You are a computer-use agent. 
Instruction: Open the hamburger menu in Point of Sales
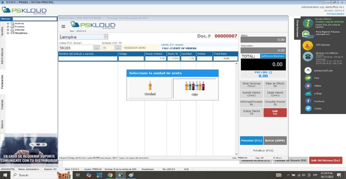coord(63,26)
